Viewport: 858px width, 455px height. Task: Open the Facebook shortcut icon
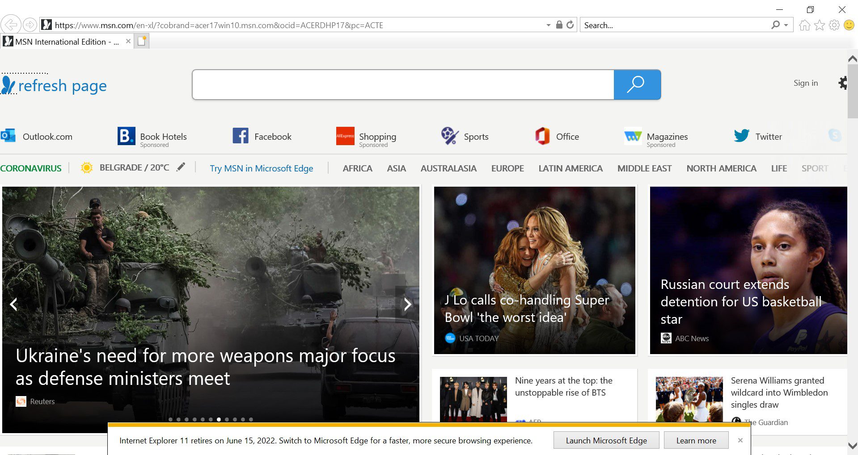coord(240,136)
